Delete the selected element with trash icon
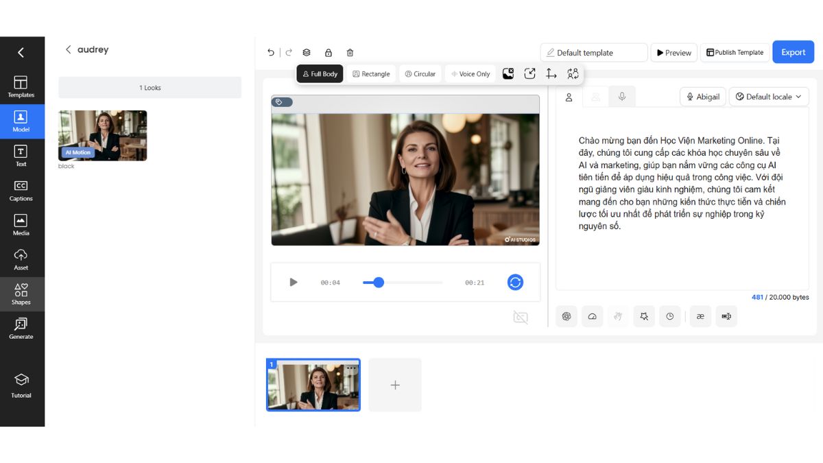Screen dimensions: 823x463 coord(350,52)
